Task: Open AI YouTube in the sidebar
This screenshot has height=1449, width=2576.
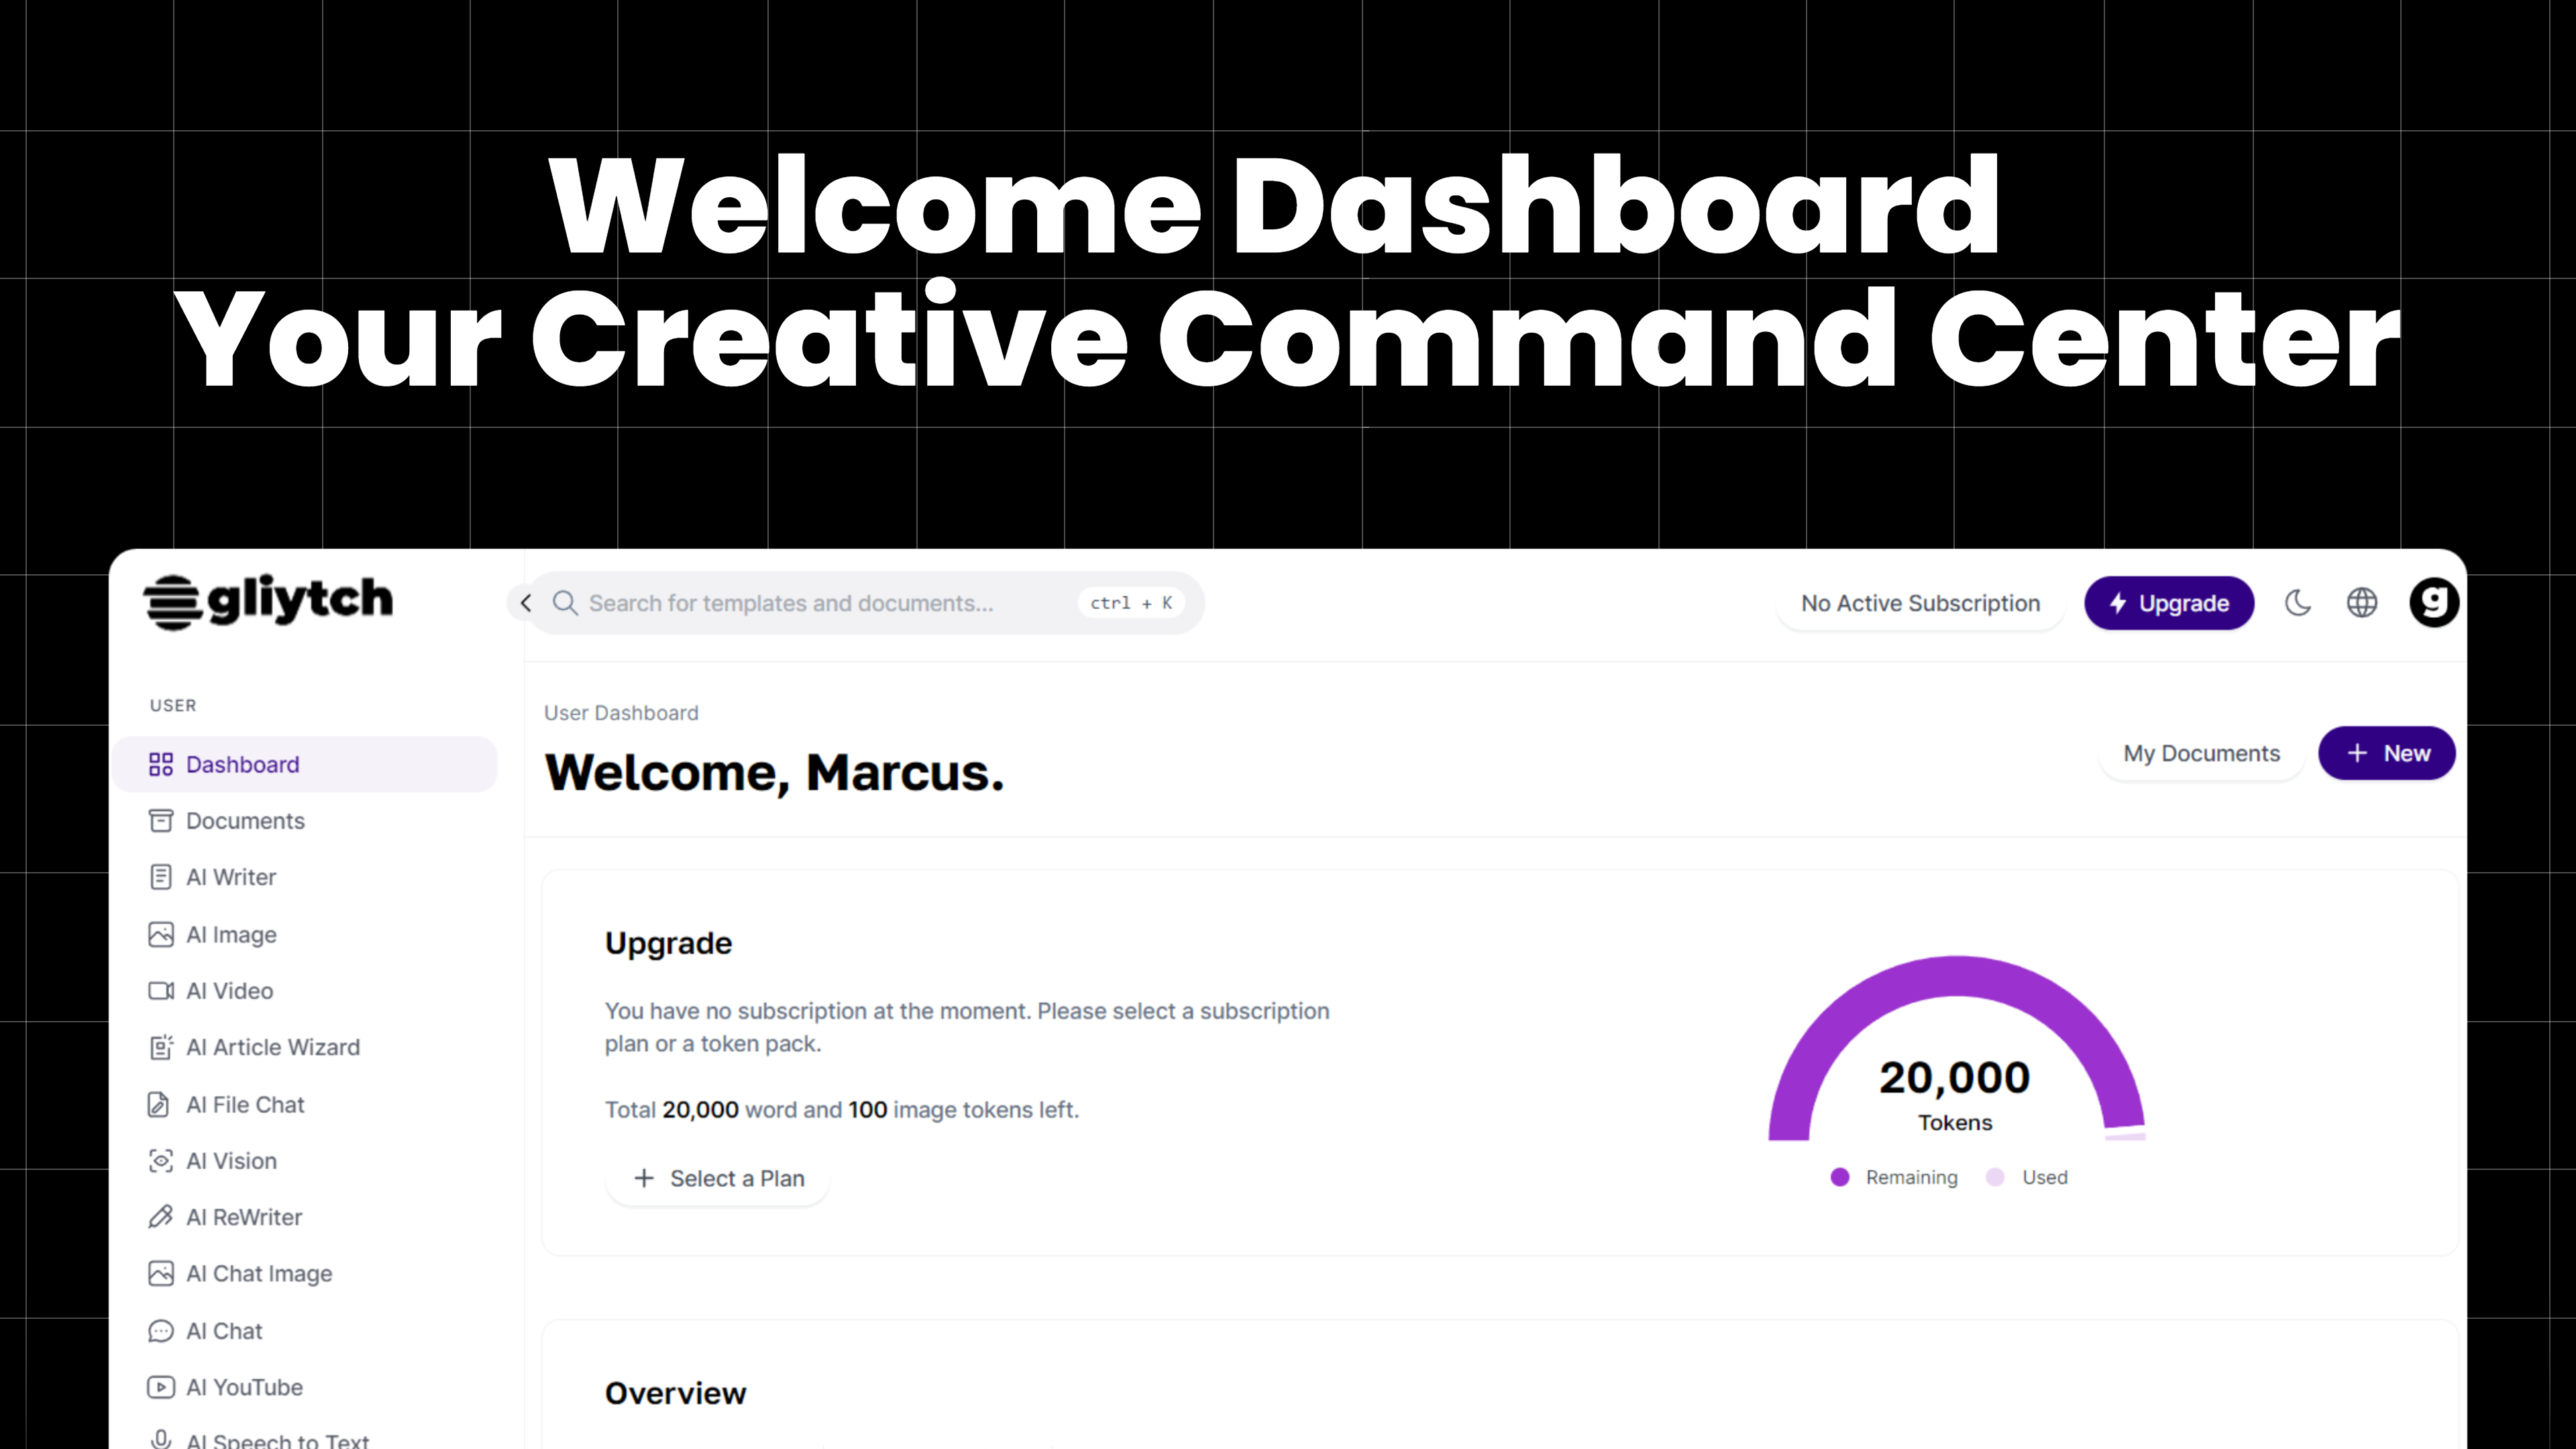Action: pyautogui.click(x=244, y=1387)
